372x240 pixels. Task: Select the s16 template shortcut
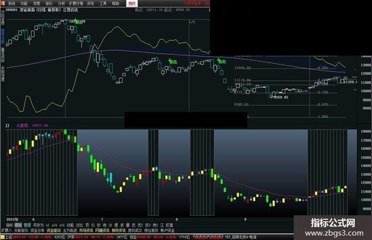pyautogui.click(x=62, y=225)
